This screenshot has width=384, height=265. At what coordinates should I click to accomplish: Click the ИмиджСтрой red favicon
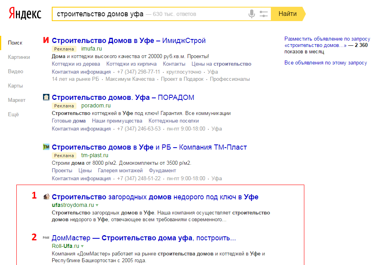(x=46, y=40)
